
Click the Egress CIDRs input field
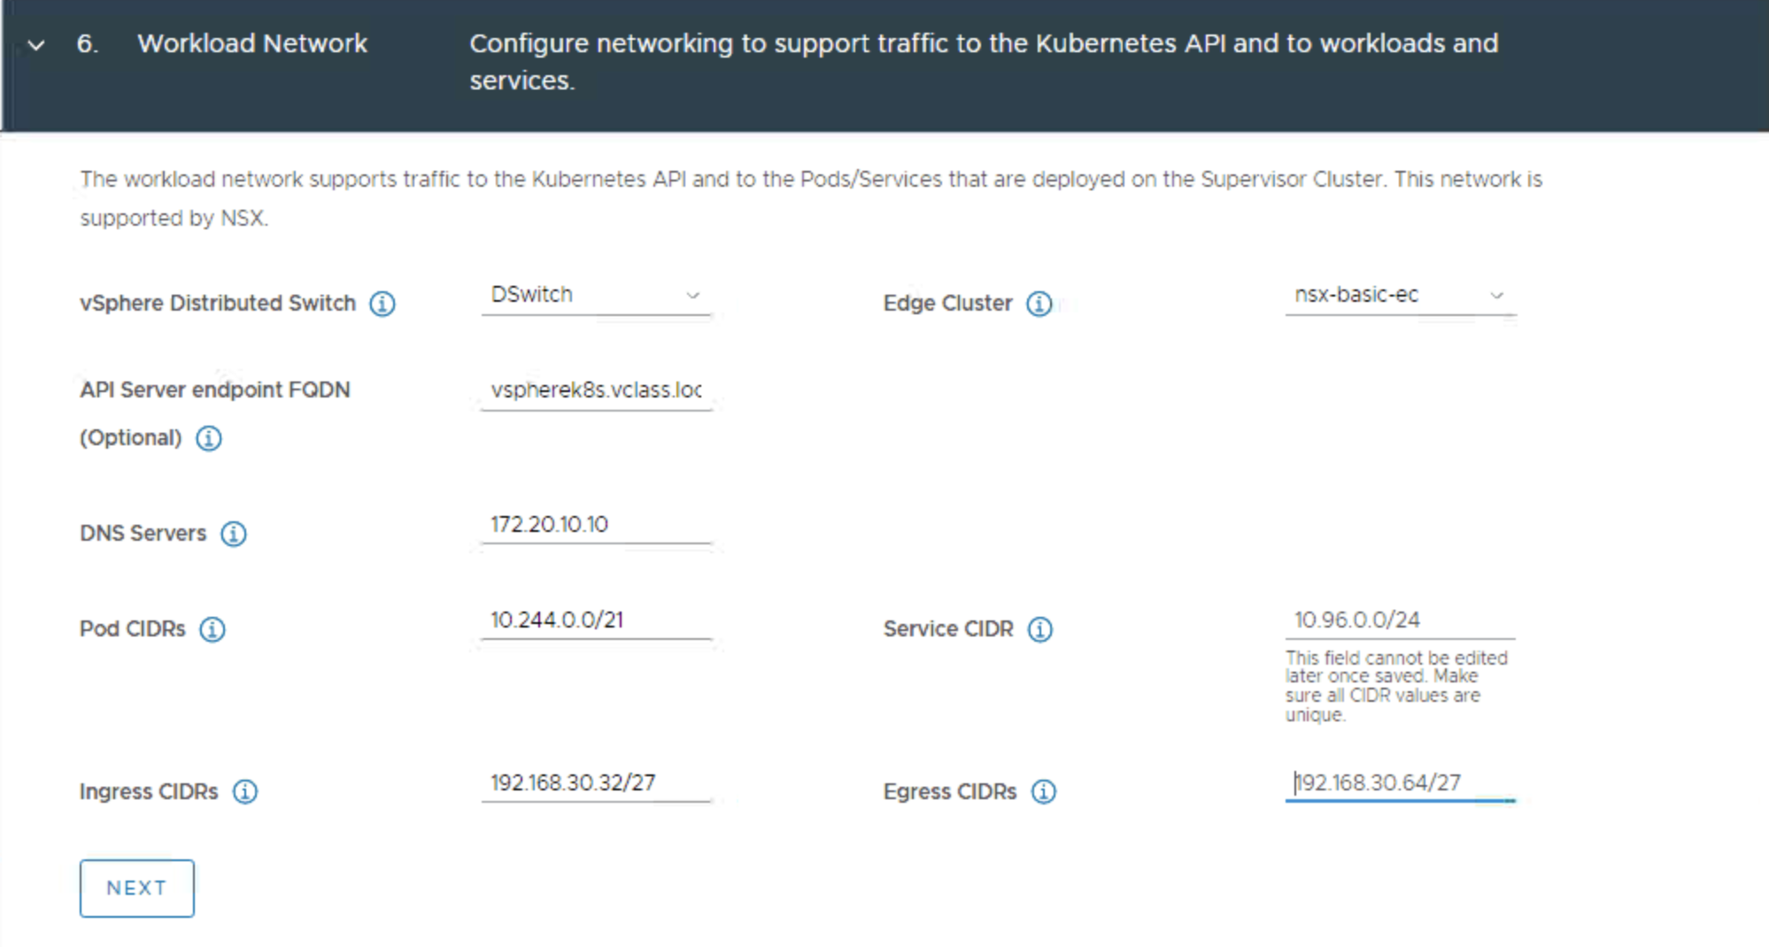tap(1399, 782)
